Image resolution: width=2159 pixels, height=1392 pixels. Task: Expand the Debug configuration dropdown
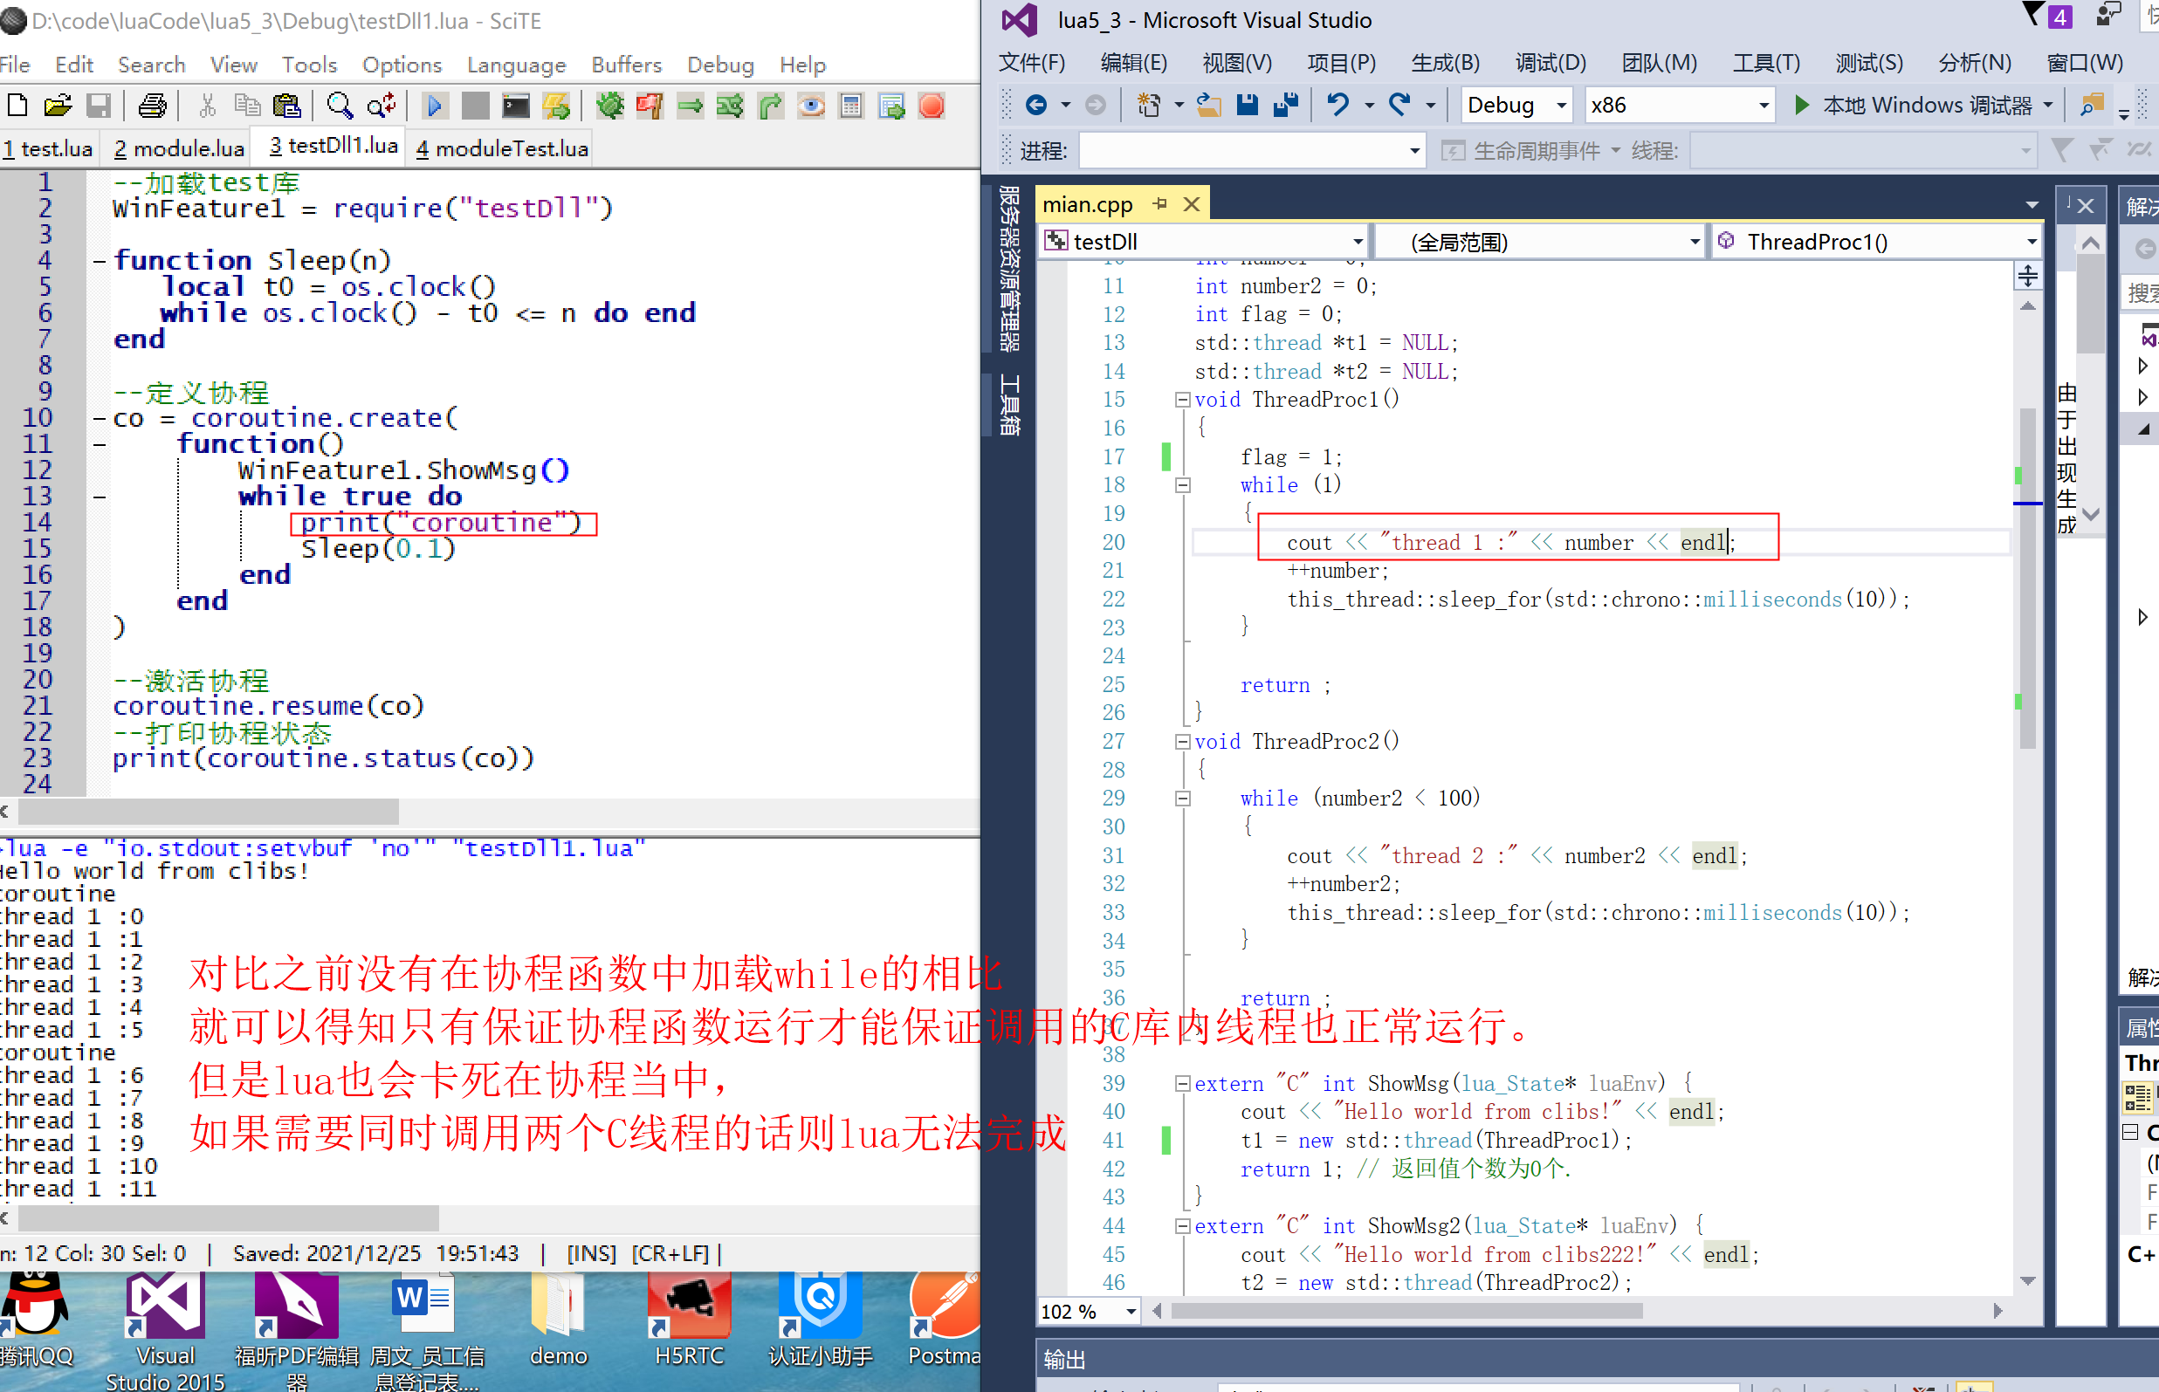point(1564,106)
